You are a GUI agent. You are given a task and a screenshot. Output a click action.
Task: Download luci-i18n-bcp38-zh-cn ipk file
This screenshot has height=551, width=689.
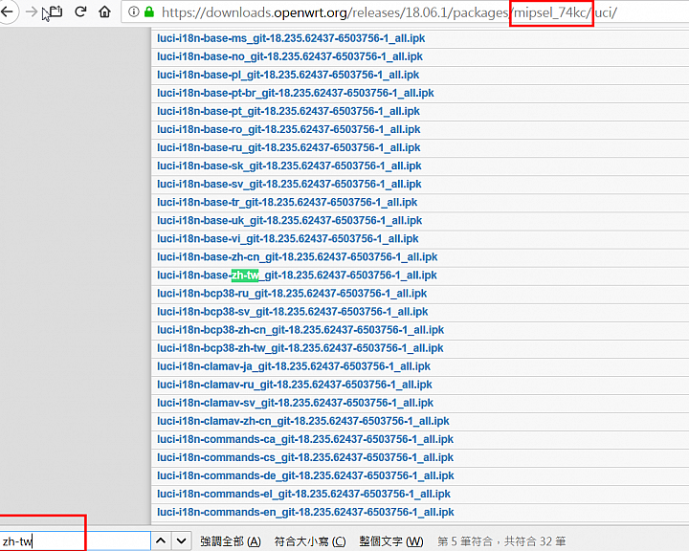pyautogui.click(x=300, y=330)
